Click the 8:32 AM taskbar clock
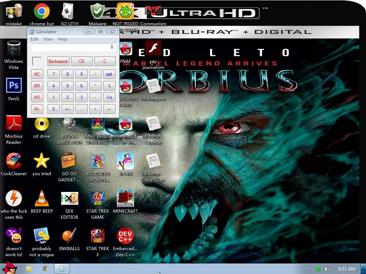The height and width of the screenshot is (274, 366). point(347,269)
